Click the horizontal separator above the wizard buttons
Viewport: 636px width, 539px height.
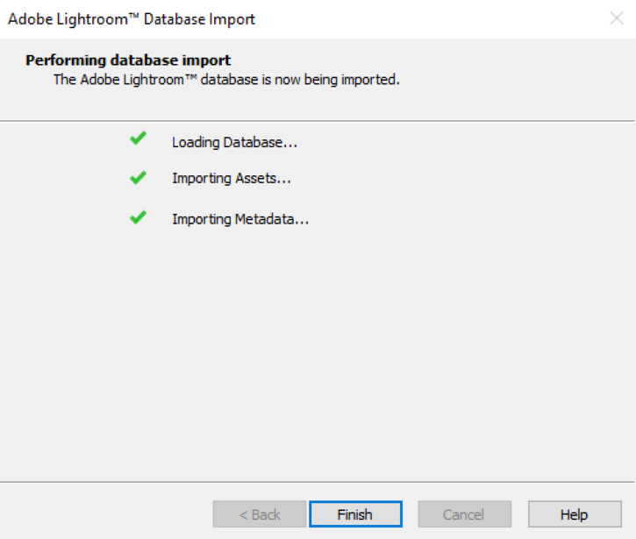(x=318, y=481)
